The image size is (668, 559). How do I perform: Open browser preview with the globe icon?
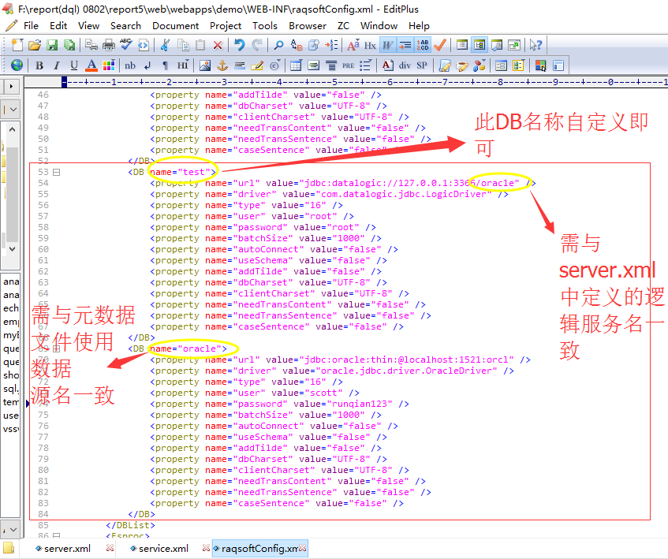pyautogui.click(x=17, y=65)
